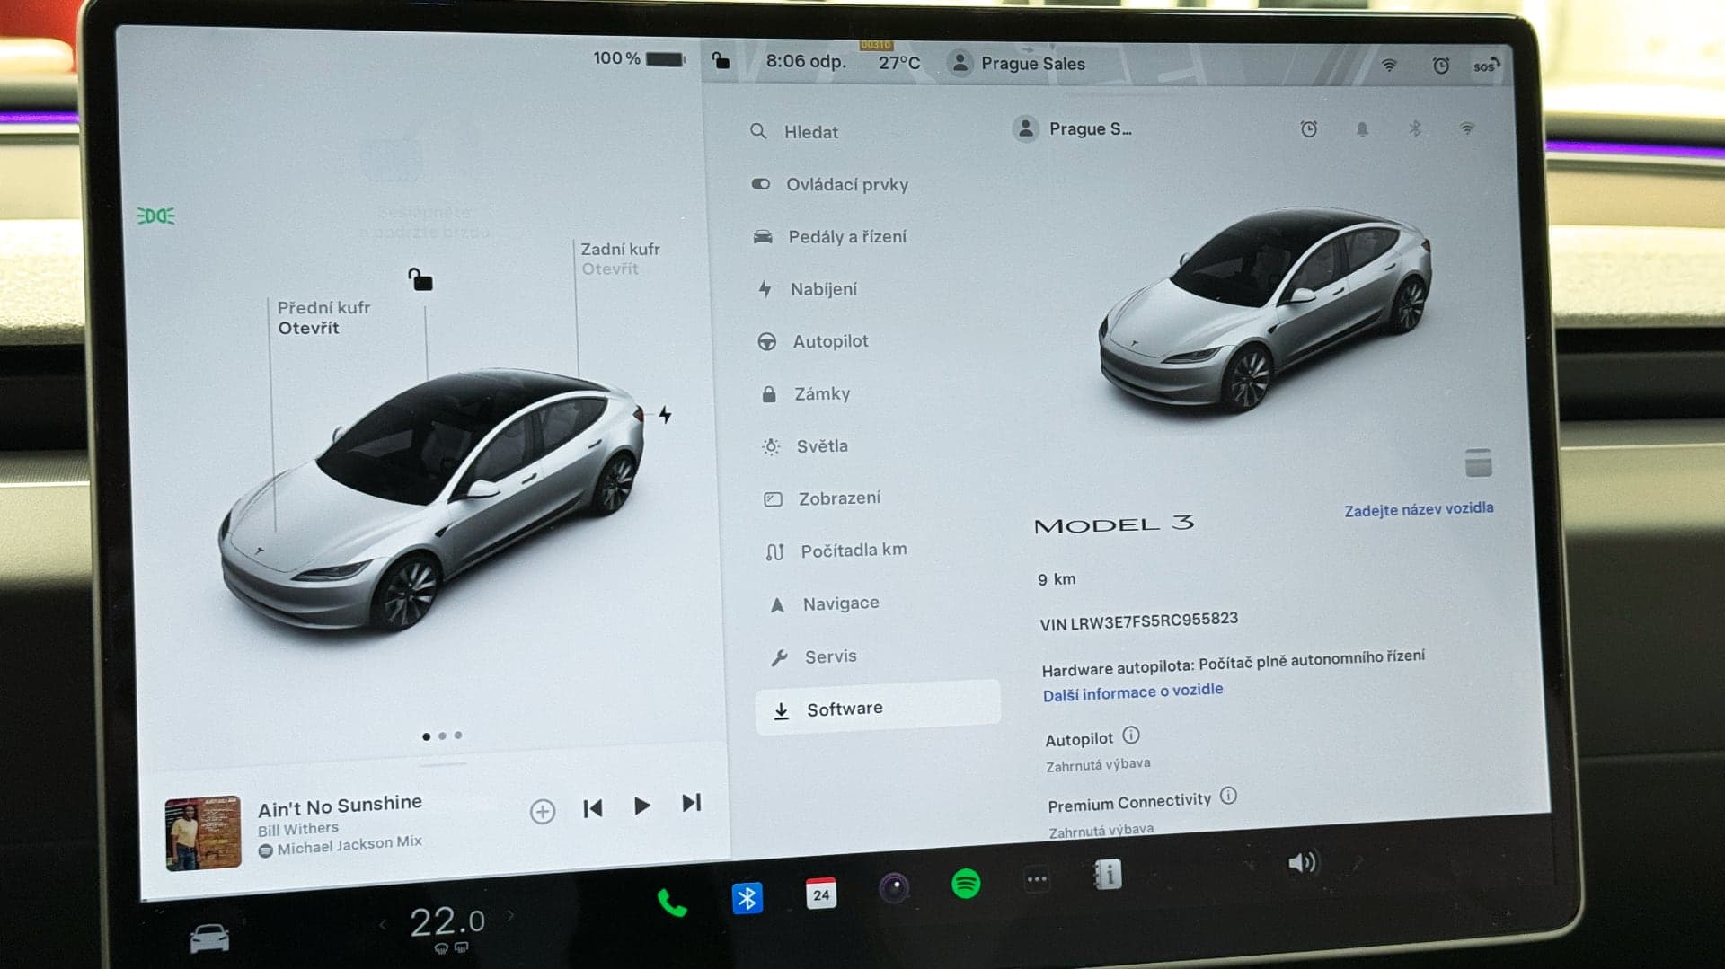
Task: Open the calendar app showing 24
Action: coord(820,894)
